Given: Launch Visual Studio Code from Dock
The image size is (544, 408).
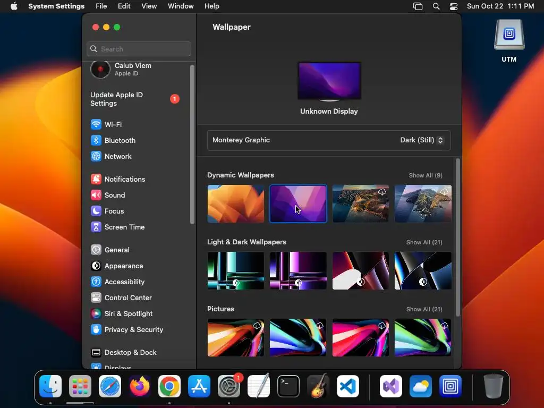Looking at the screenshot, I should [348, 386].
